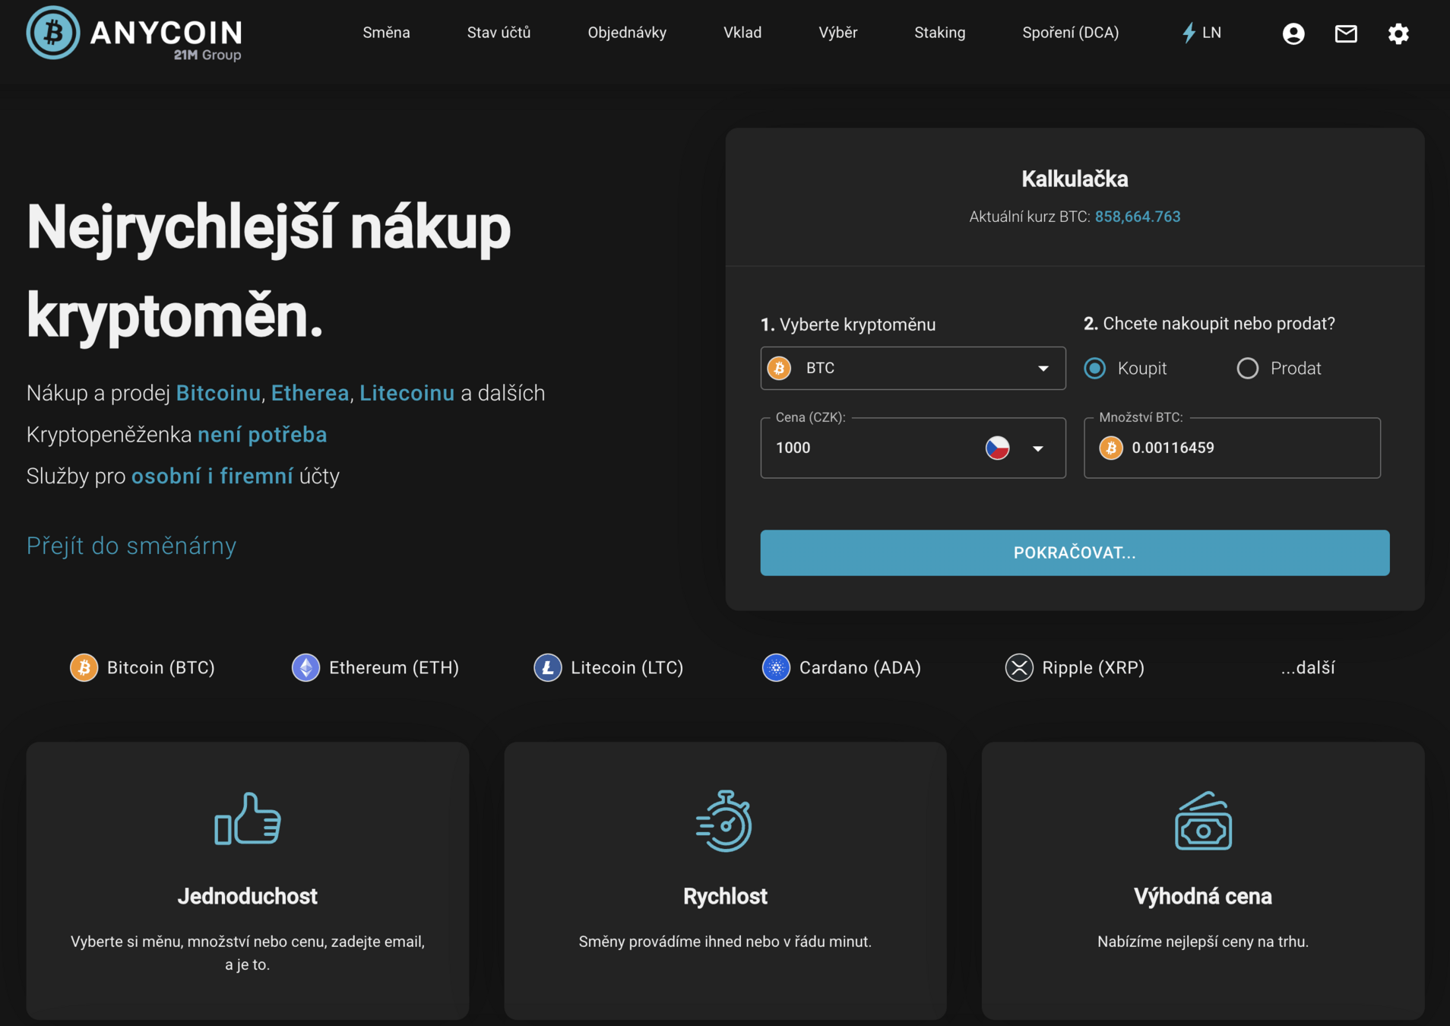
Task: Click the není potřeba link
Action: [262, 435]
